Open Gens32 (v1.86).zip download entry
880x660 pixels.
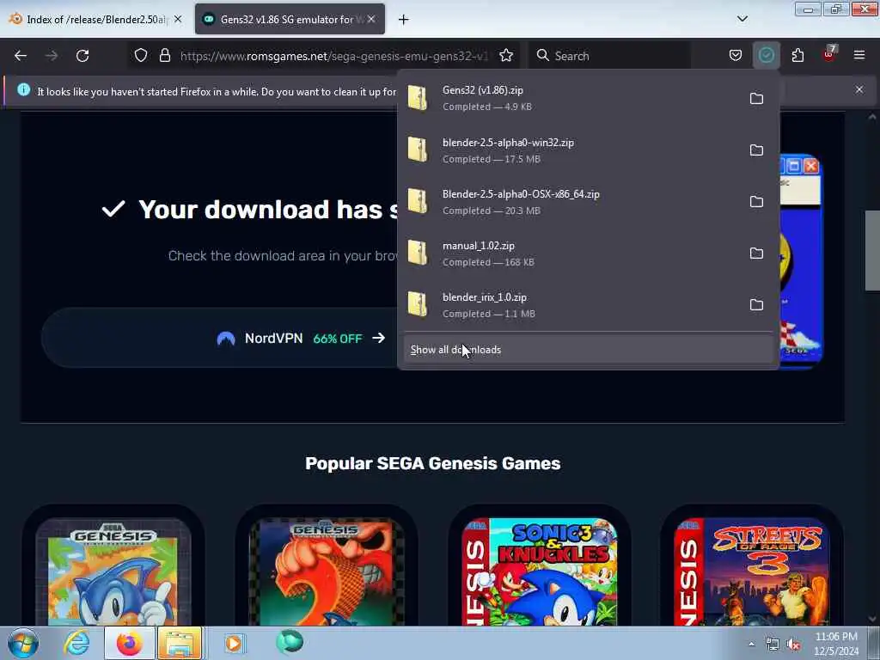[x=572, y=98]
